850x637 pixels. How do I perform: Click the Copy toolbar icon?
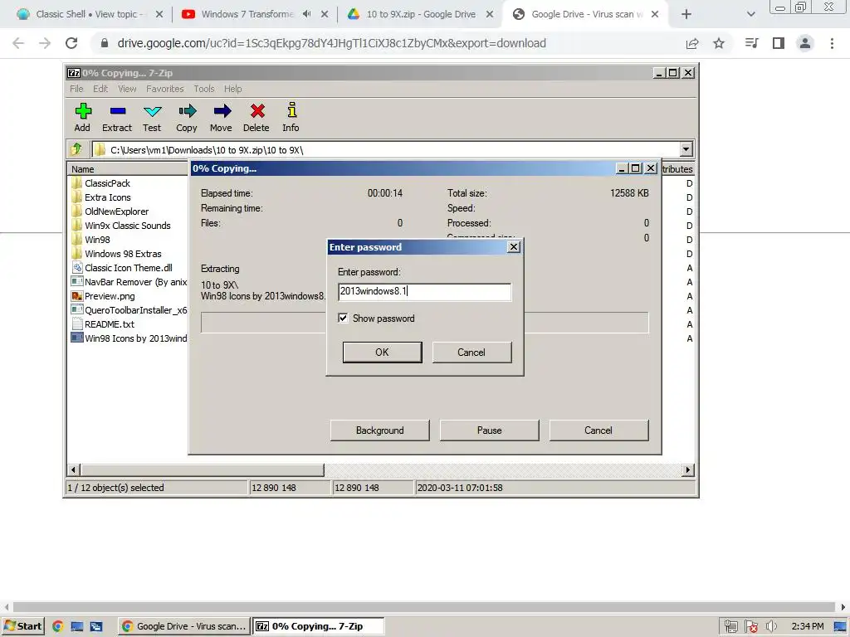click(187, 117)
